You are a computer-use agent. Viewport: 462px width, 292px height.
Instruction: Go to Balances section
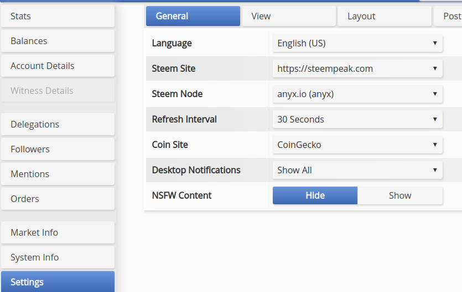[58, 41]
